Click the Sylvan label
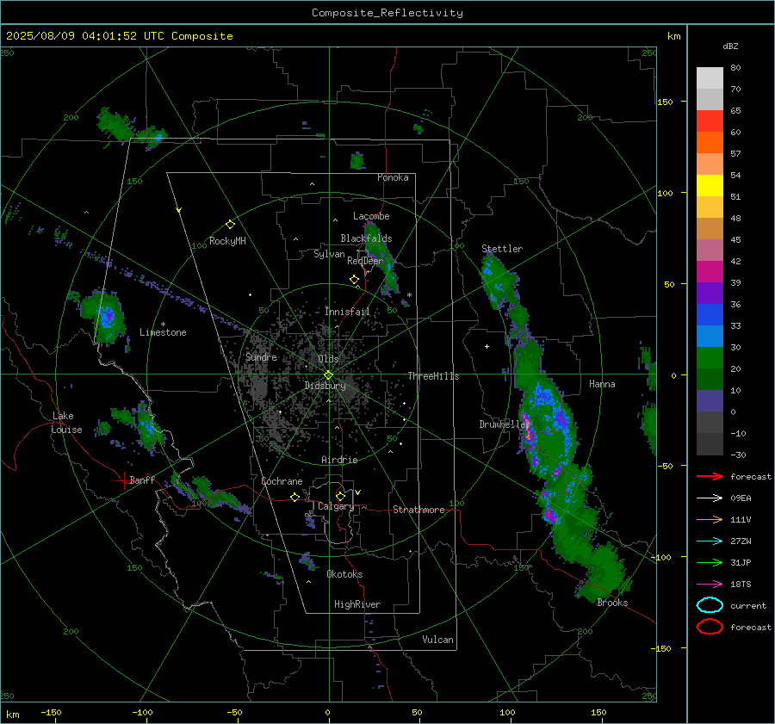Image resolution: width=775 pixels, height=724 pixels. pyautogui.click(x=329, y=254)
